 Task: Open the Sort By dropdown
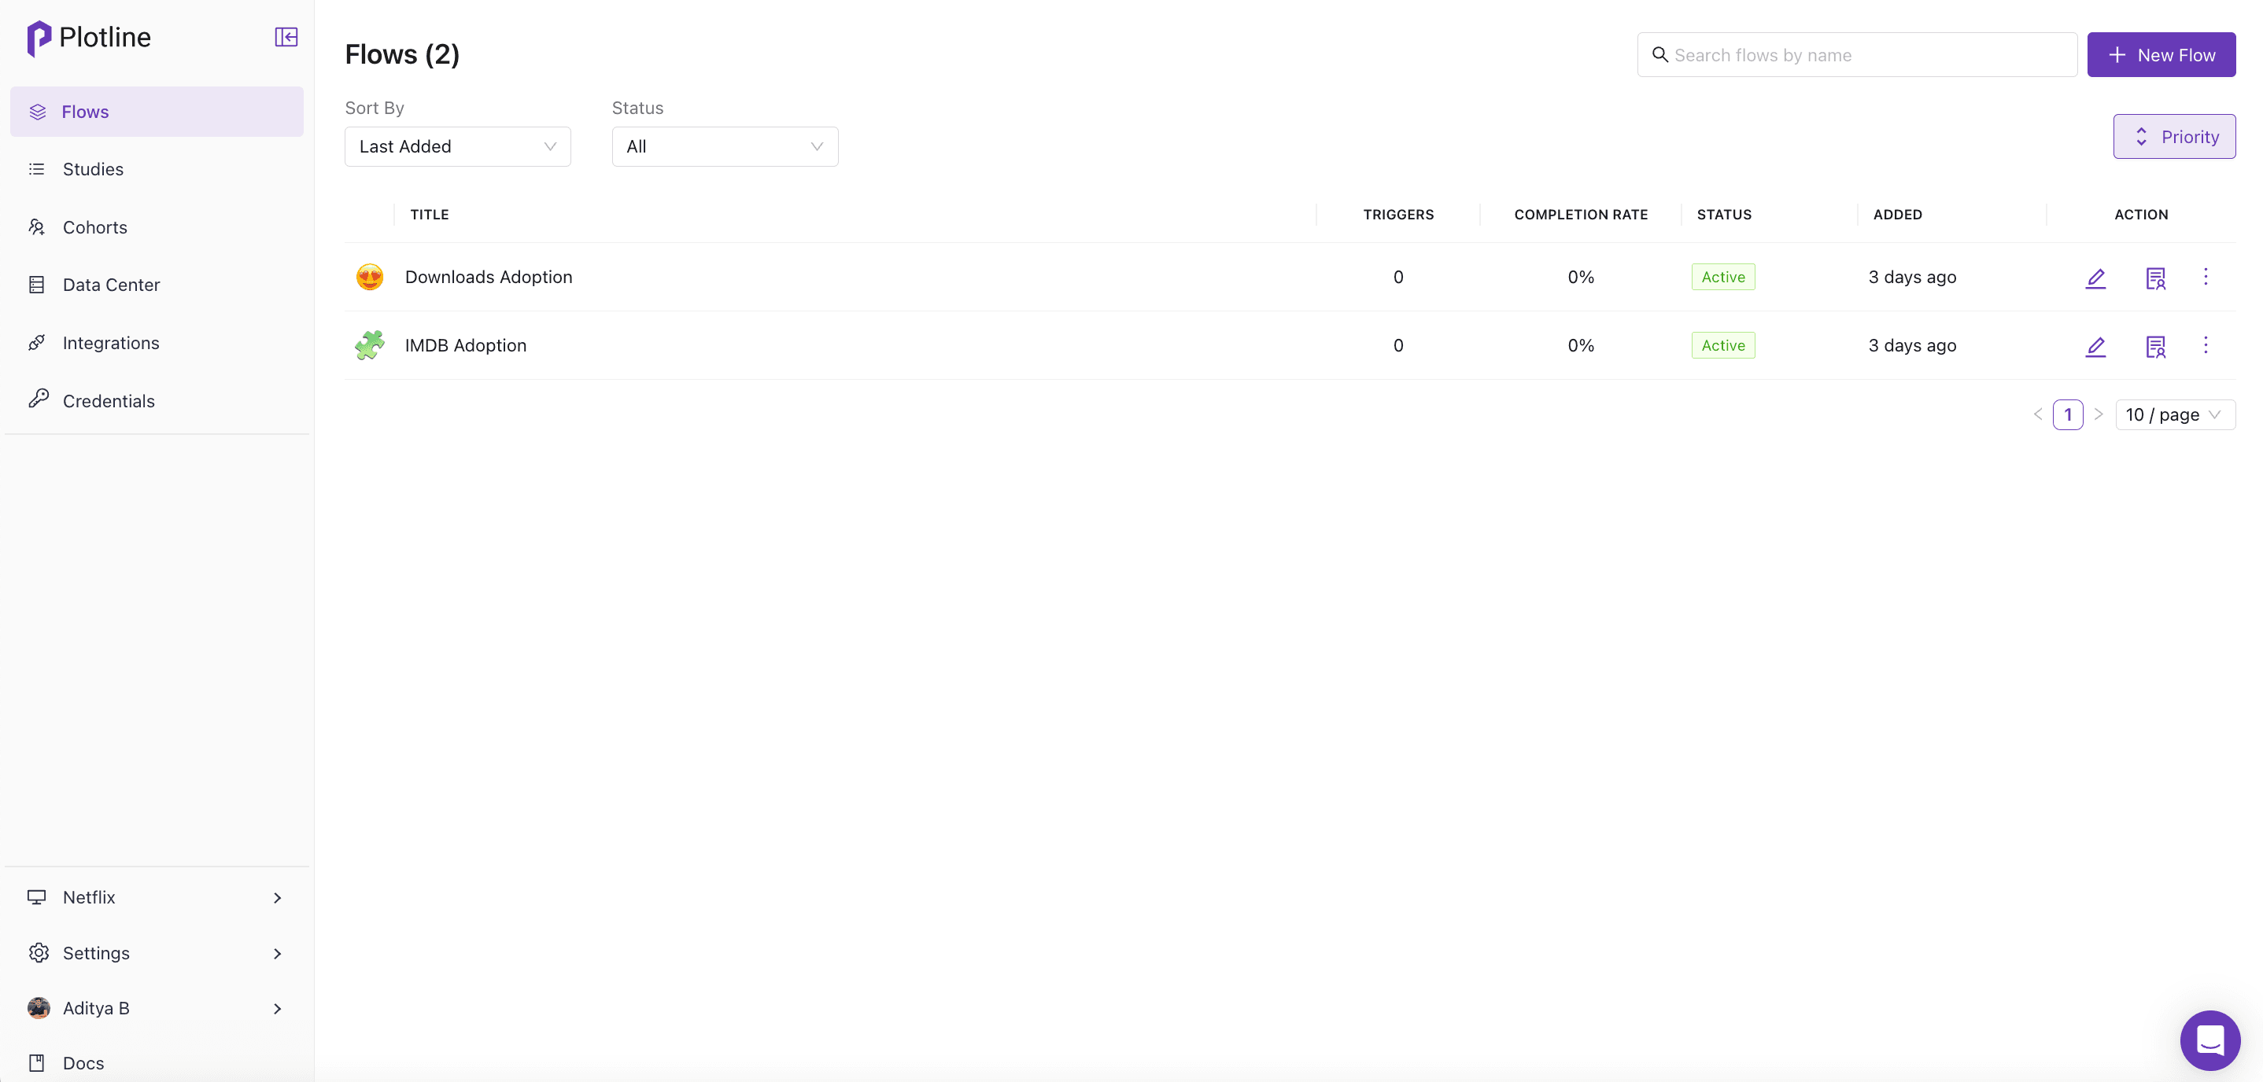(457, 147)
